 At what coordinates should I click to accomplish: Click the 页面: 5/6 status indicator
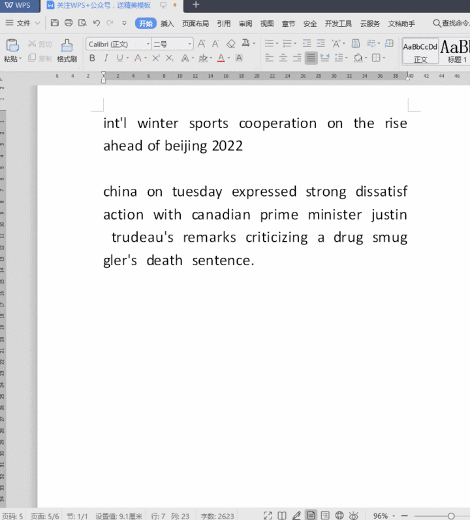(45, 516)
